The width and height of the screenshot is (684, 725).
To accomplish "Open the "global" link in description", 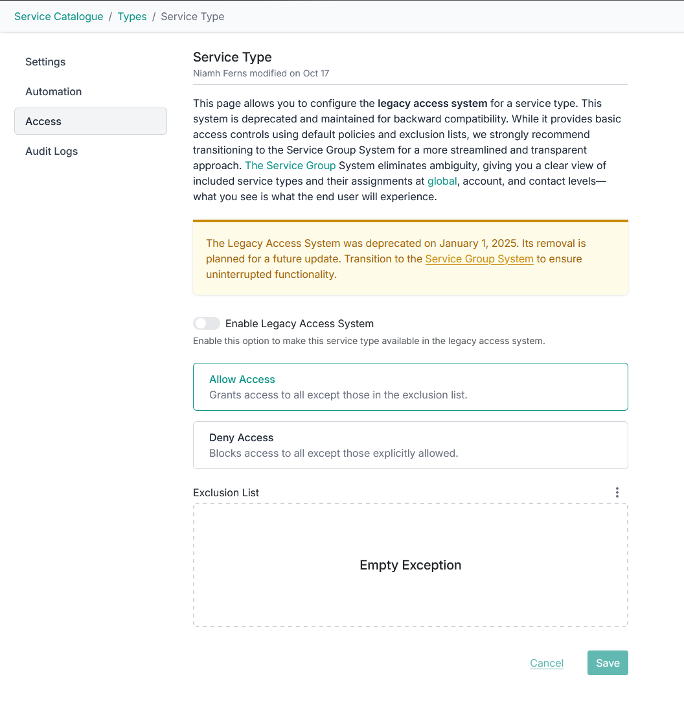I will click(442, 181).
